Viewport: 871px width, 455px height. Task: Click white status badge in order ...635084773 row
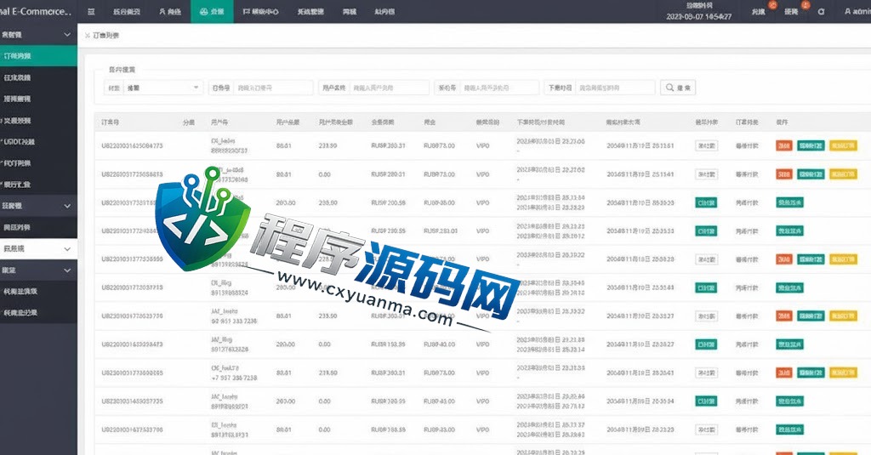click(x=706, y=145)
